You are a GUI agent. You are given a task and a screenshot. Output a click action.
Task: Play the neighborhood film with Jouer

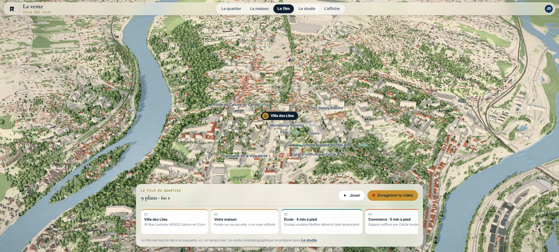pyautogui.click(x=352, y=195)
